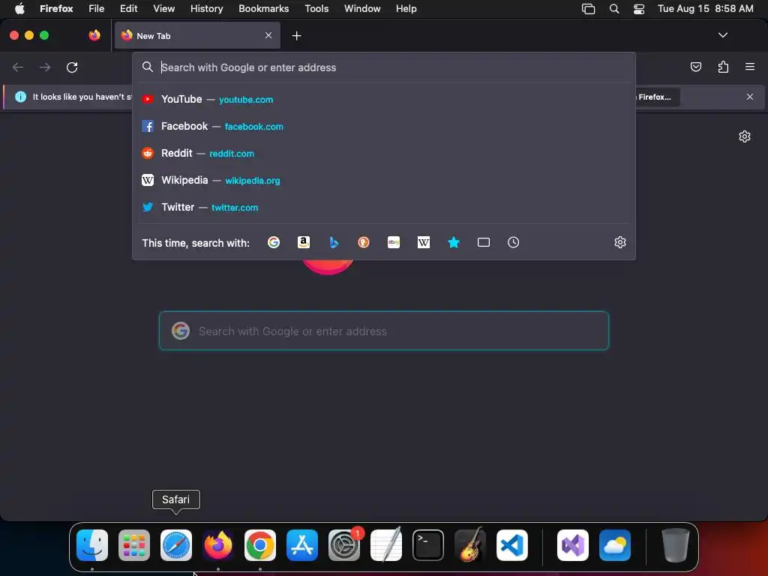Open the pinned Firefox View tab
The image size is (768, 576).
[94, 35]
